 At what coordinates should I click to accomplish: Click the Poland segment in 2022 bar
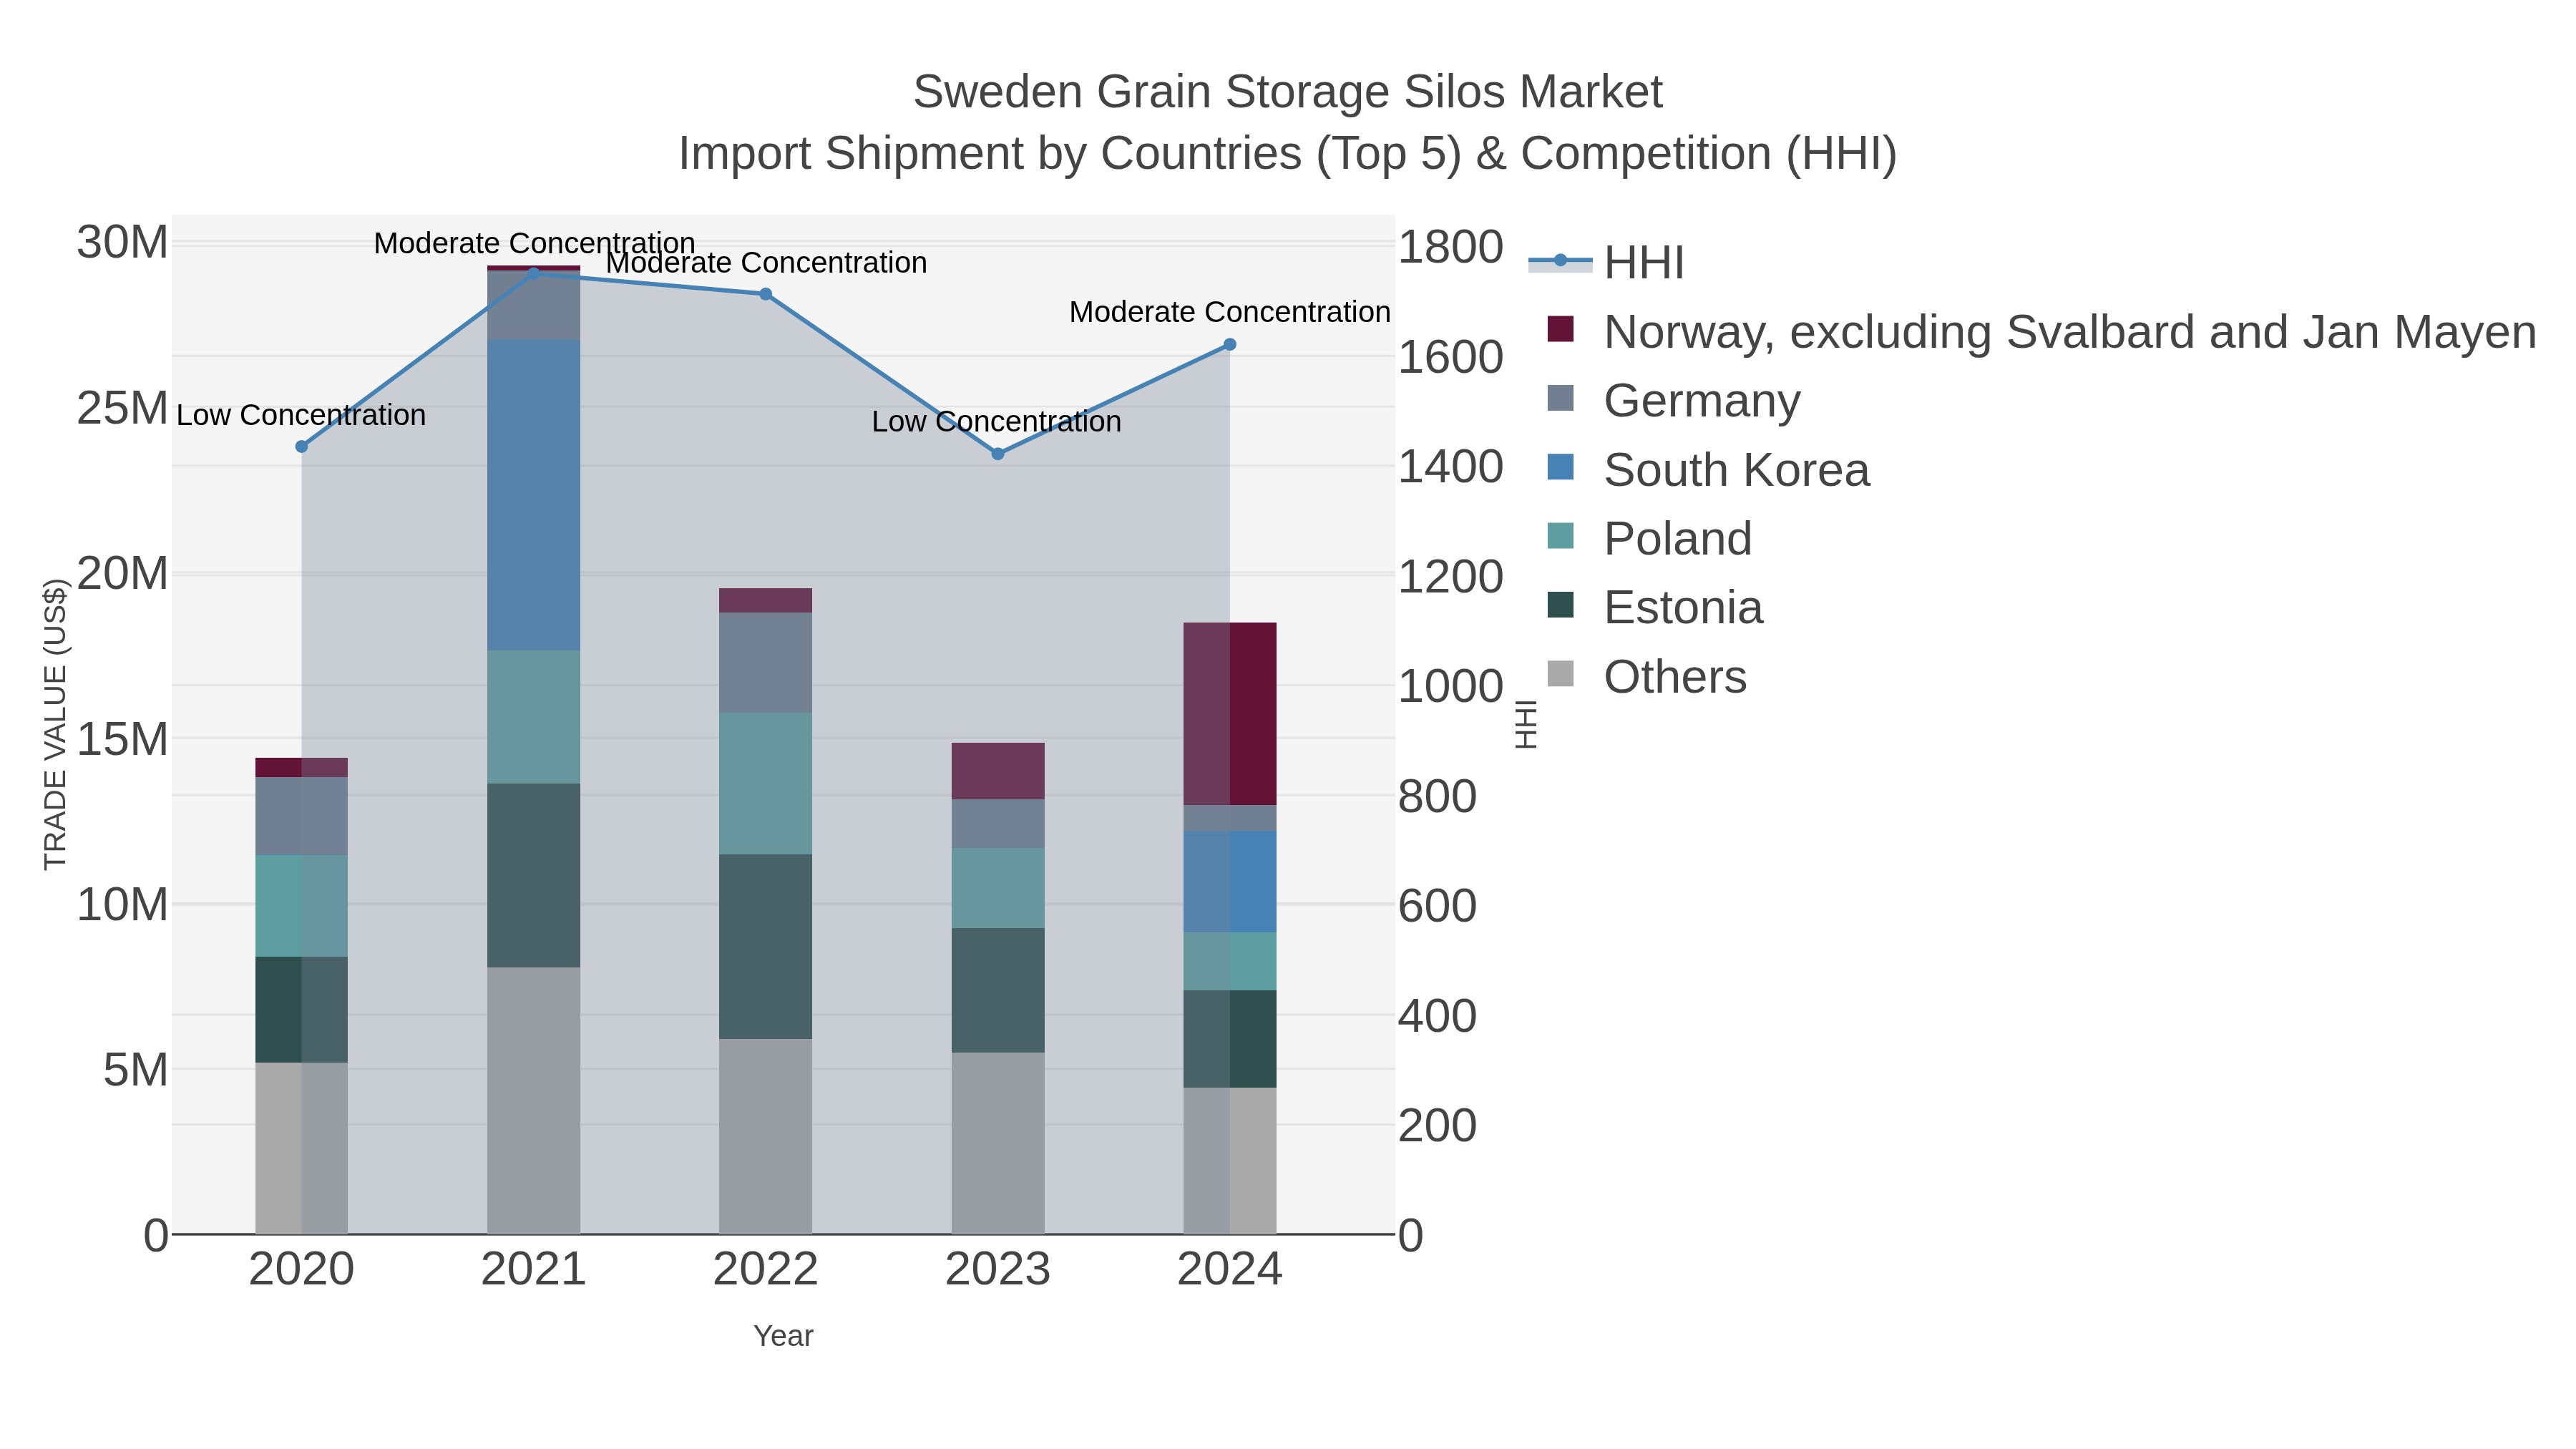pyautogui.click(x=766, y=784)
